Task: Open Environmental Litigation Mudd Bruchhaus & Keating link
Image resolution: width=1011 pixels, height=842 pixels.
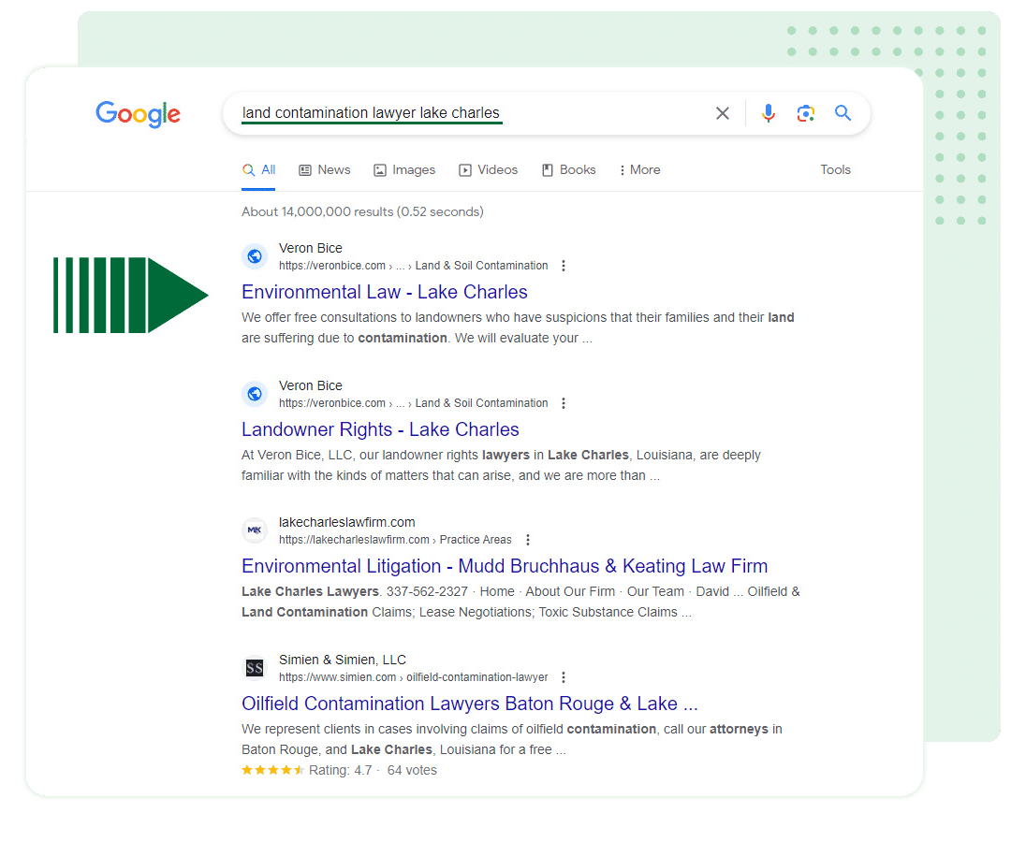Action: (505, 566)
